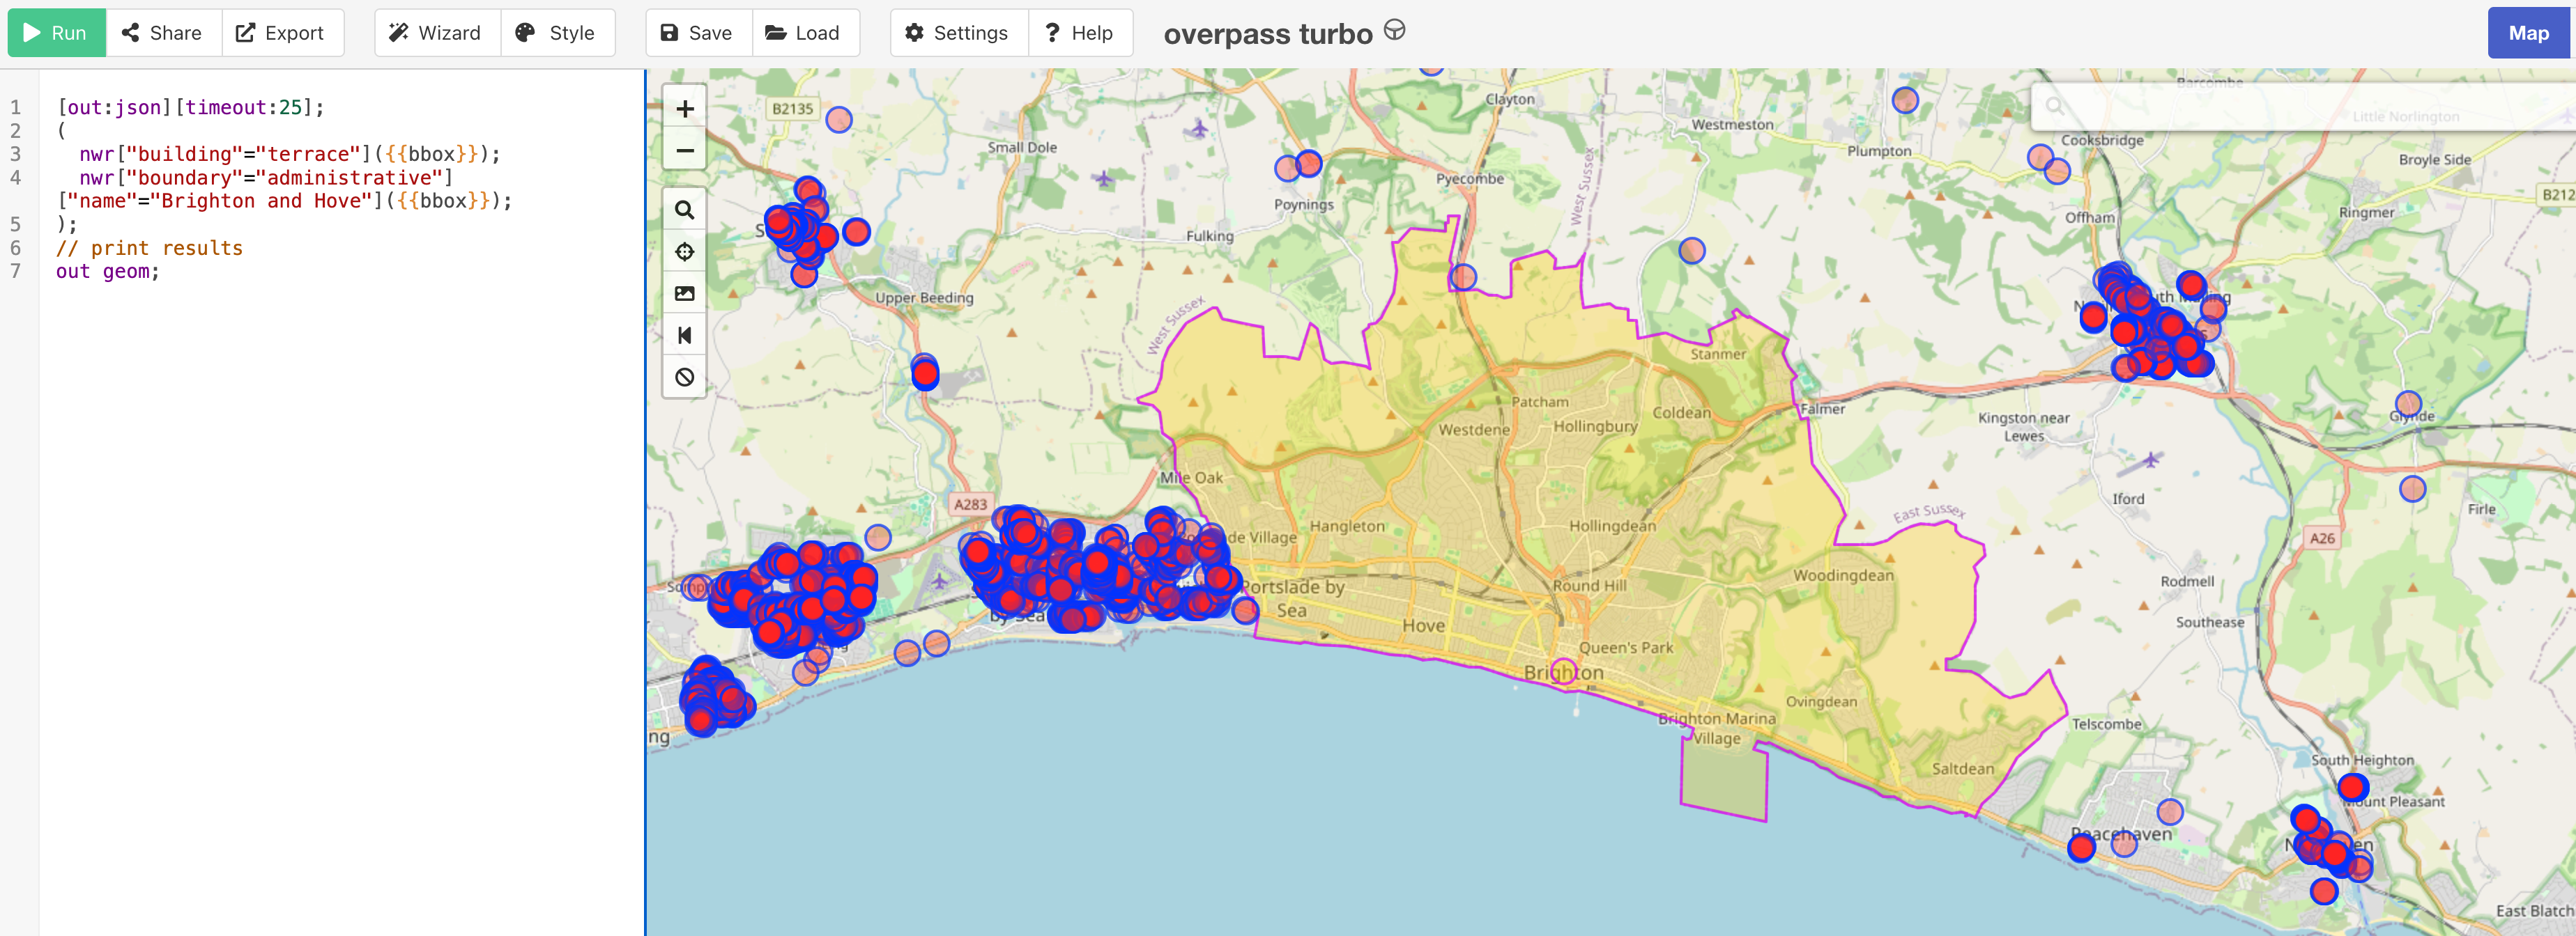Click the Upper Beeding map label
Image resolution: width=2576 pixels, height=936 pixels.
924,297
